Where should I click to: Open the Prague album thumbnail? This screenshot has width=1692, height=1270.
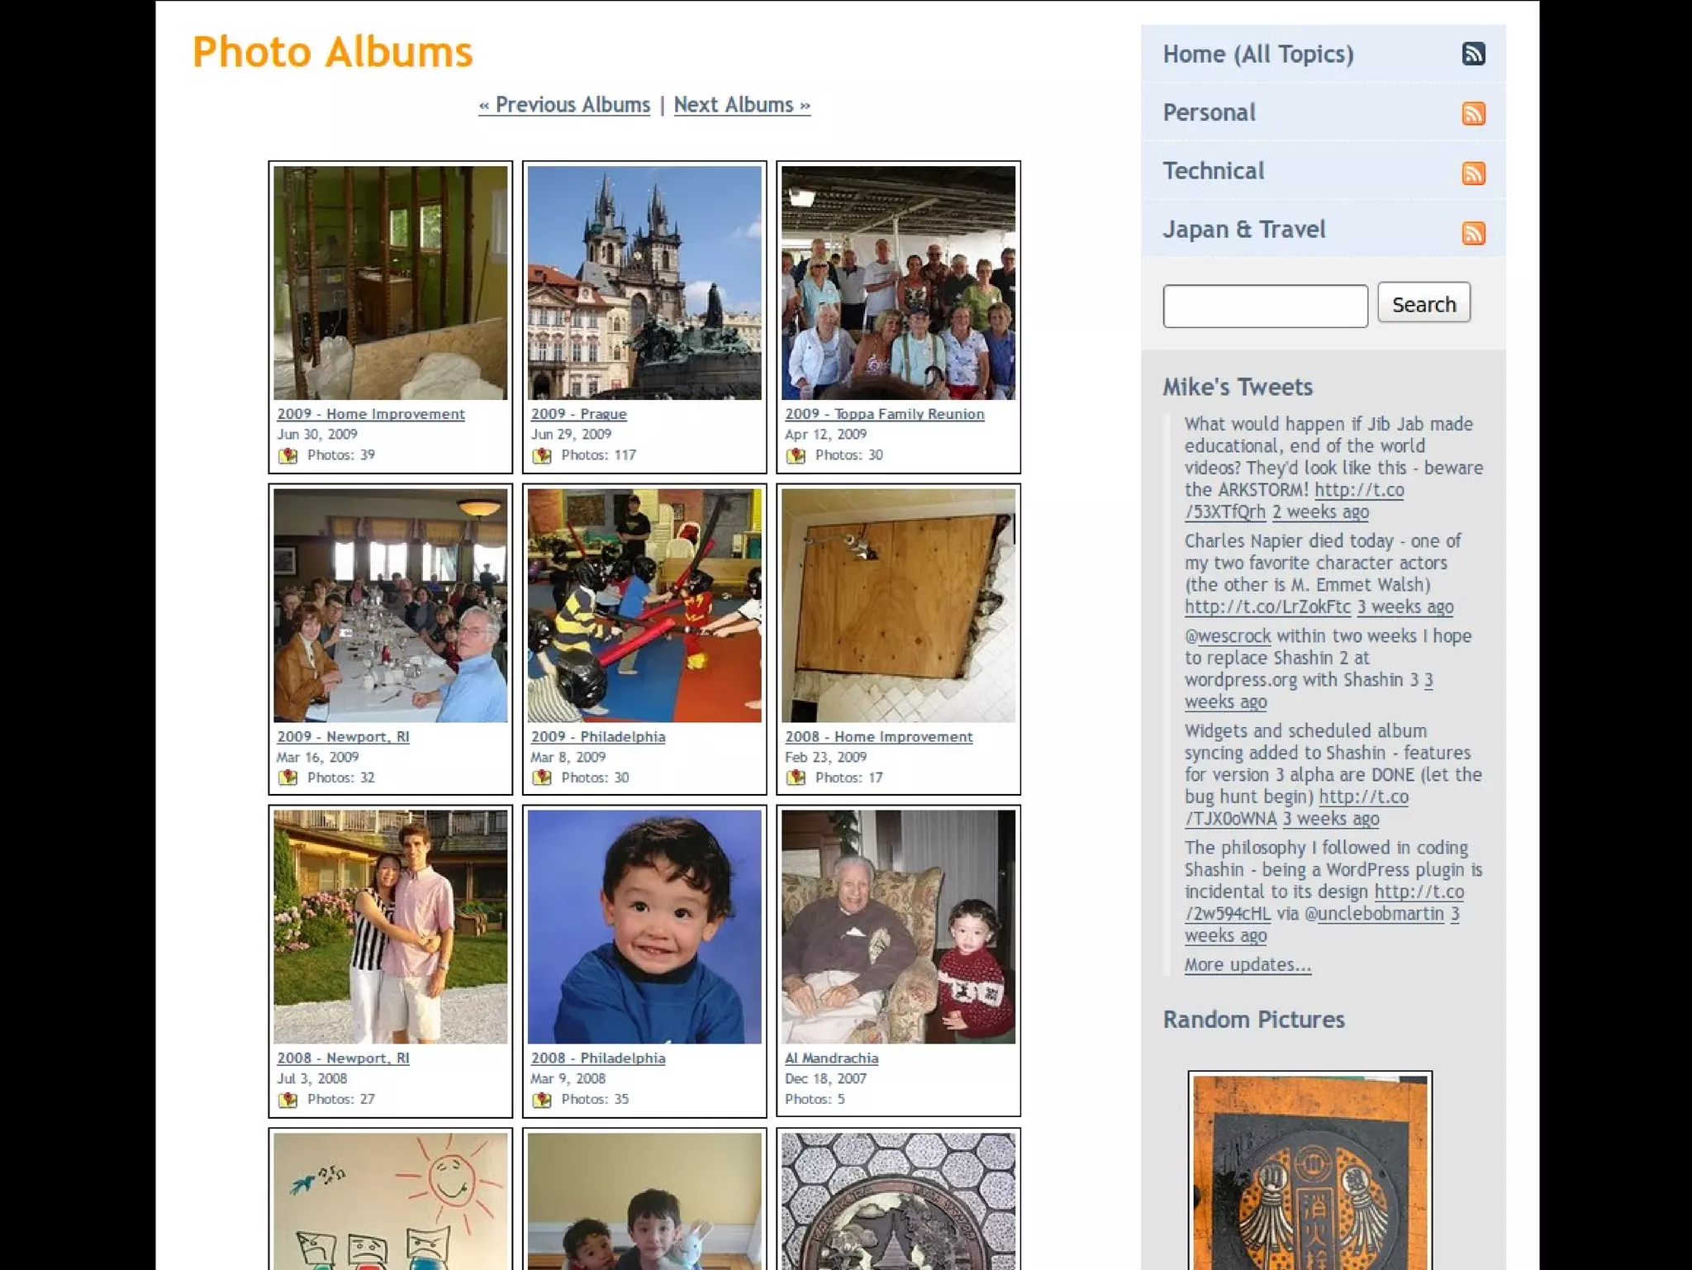click(644, 283)
